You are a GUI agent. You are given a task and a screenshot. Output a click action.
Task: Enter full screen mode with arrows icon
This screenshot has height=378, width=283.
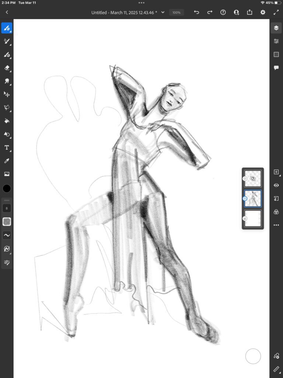[276, 12]
